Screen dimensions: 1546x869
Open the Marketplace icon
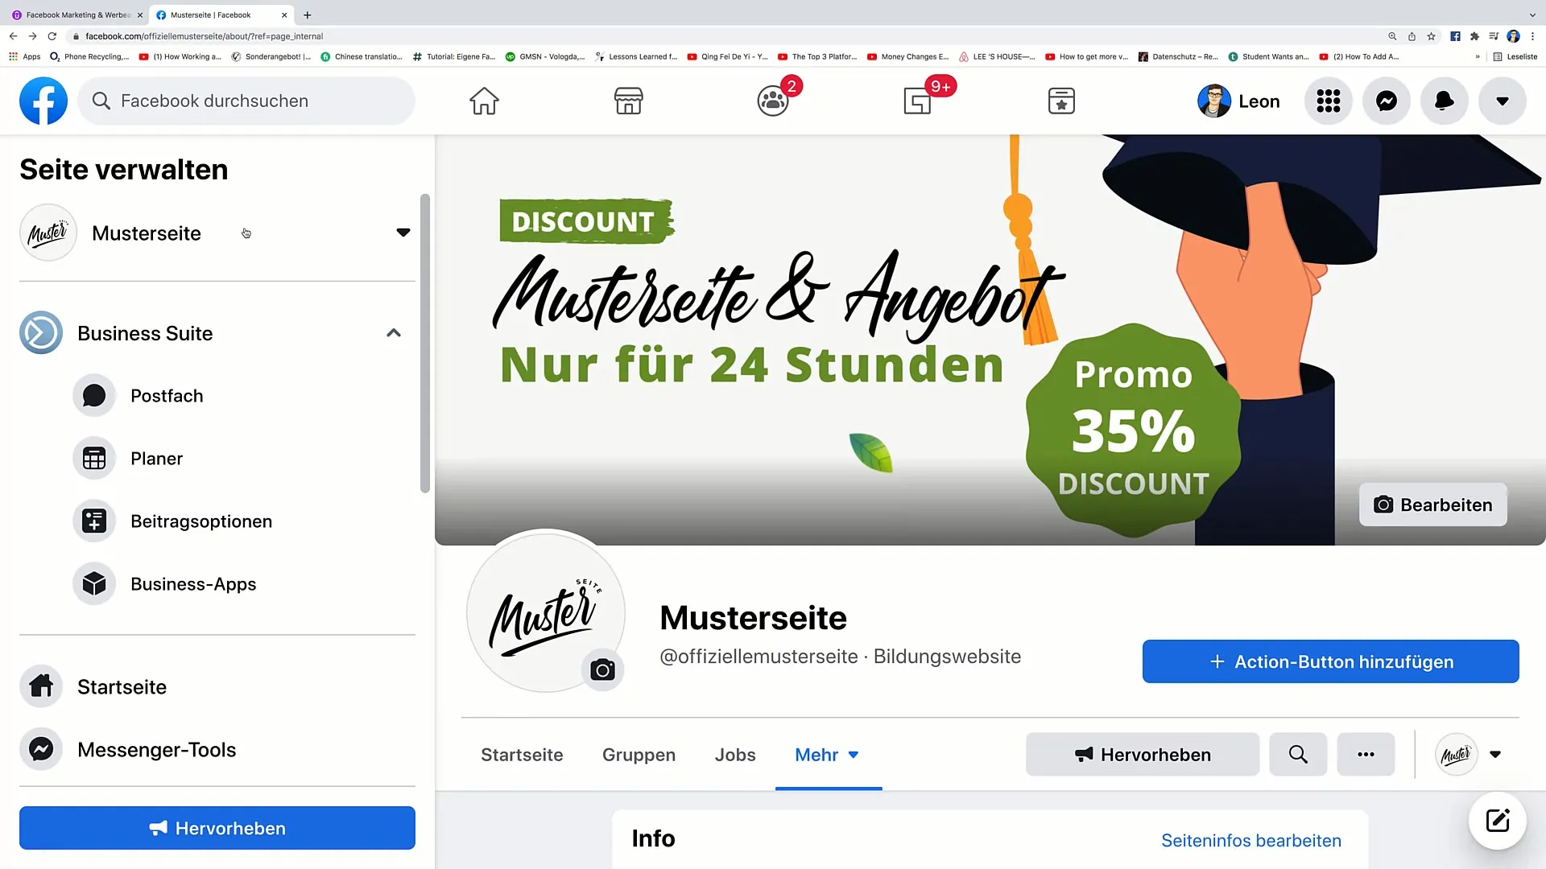click(x=629, y=101)
